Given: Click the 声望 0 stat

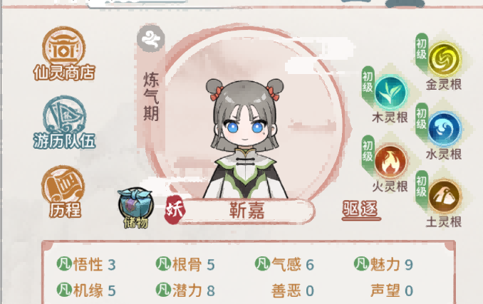Looking at the screenshot, I should pos(391,290).
